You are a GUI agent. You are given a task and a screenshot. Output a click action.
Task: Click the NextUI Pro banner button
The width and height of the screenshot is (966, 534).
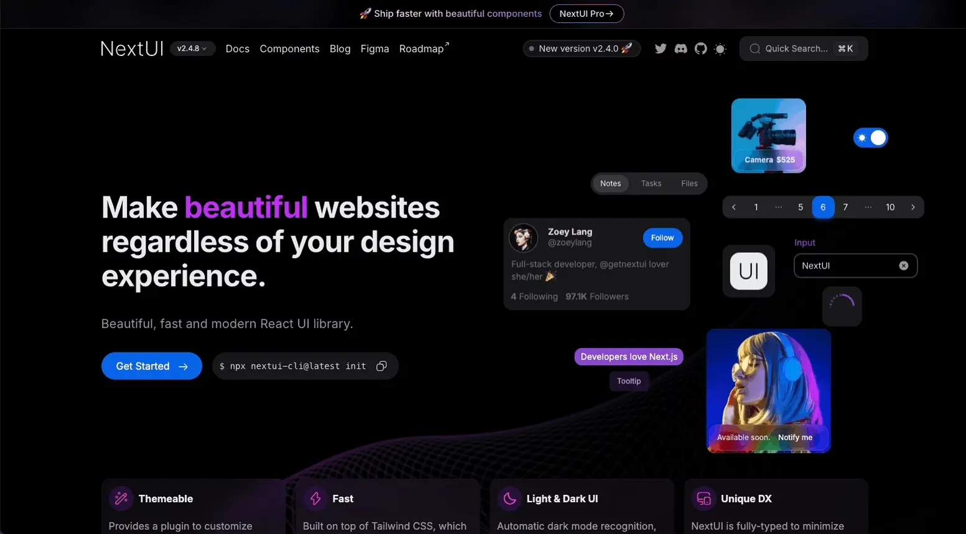click(x=587, y=14)
